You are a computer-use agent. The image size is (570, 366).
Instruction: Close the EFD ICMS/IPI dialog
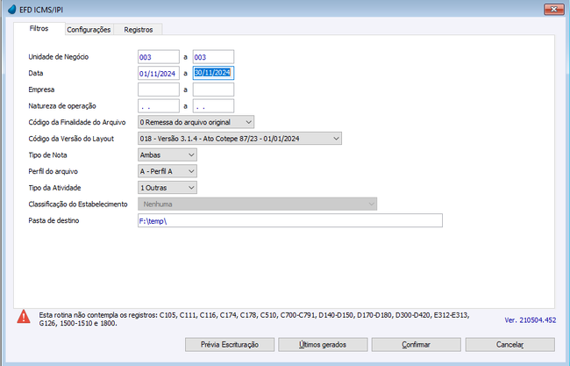coord(553,9)
